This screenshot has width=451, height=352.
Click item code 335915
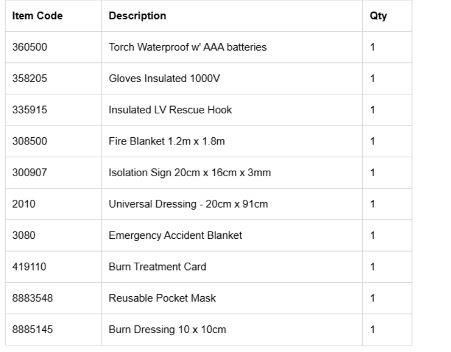30,110
